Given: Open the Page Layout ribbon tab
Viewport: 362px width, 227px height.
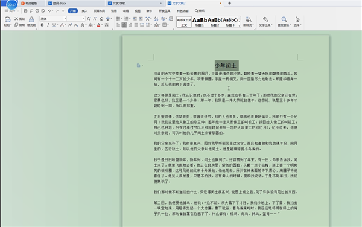Looking at the screenshot, I should [99, 11].
